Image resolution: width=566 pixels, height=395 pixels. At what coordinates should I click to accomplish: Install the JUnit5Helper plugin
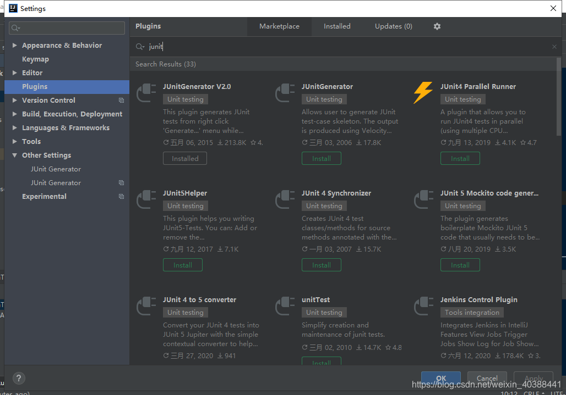point(183,265)
